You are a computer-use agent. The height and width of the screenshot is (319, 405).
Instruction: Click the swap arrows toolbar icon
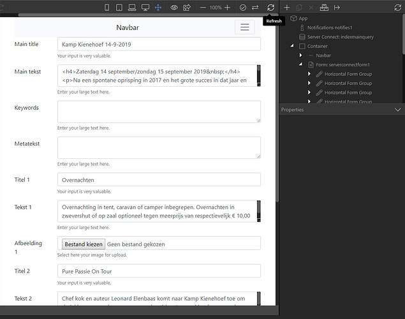click(x=255, y=8)
